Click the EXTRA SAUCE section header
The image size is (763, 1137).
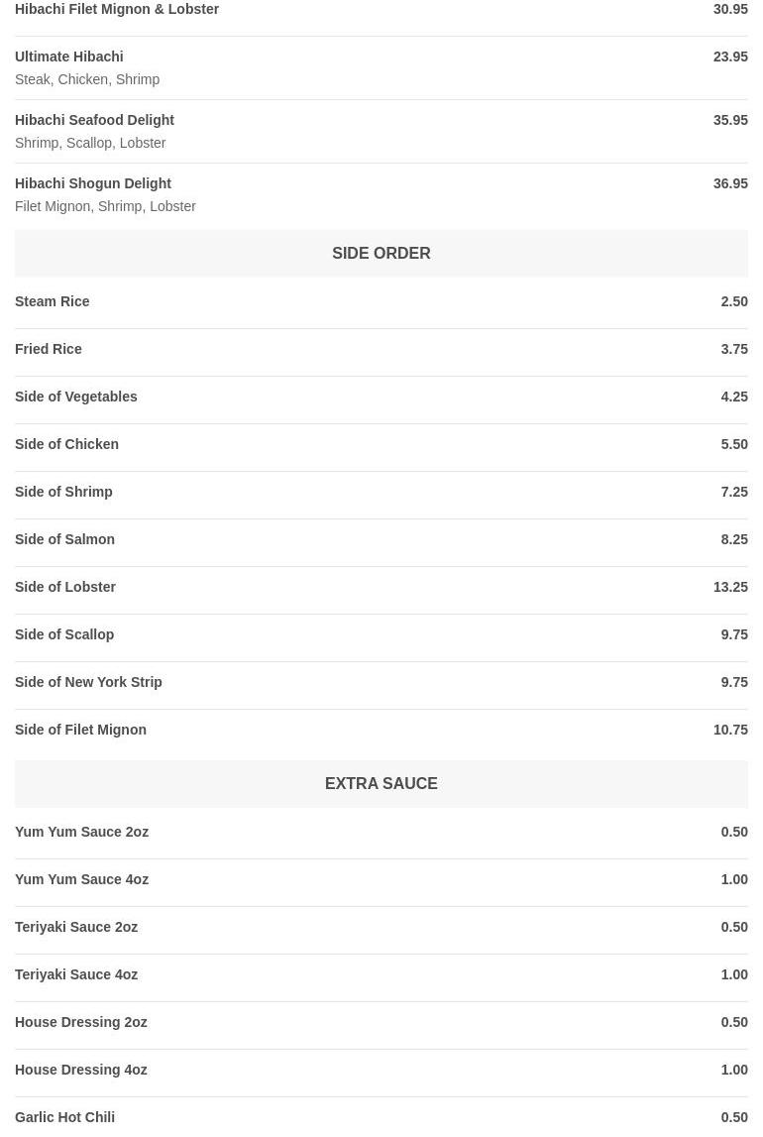381,784
